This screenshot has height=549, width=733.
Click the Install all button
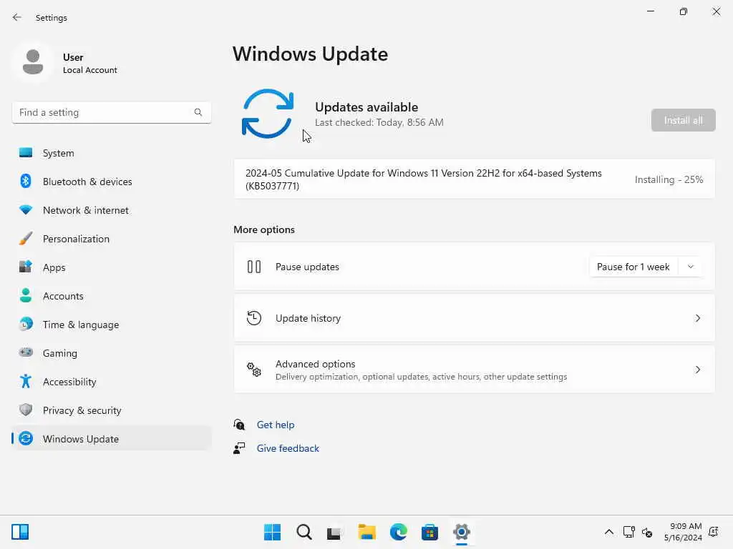683,120
